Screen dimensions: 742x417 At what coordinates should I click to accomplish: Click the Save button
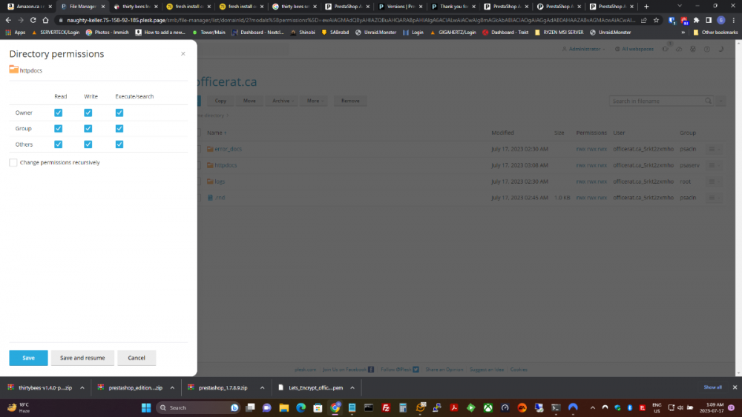click(x=28, y=358)
